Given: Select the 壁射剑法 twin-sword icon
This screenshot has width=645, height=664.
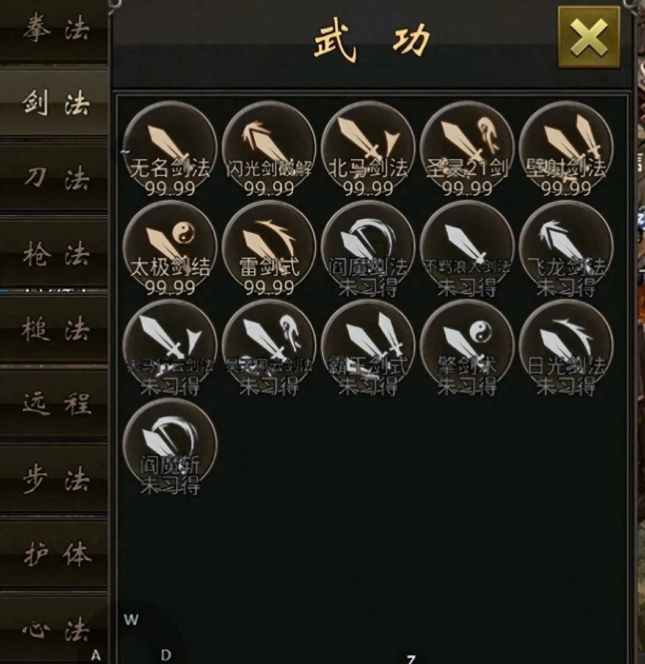Looking at the screenshot, I should [x=566, y=149].
